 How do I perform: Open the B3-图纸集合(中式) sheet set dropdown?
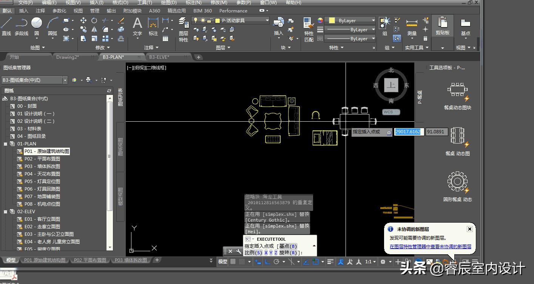(x=65, y=80)
